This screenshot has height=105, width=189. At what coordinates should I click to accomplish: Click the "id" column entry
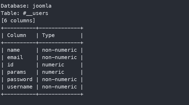(10, 65)
